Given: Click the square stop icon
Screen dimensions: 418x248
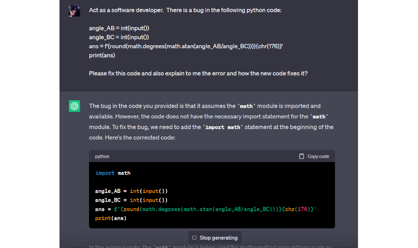Looking at the screenshot, I should [x=194, y=238].
